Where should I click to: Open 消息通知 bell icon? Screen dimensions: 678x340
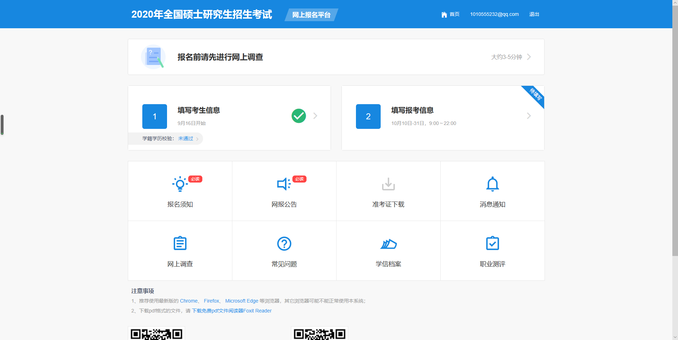click(492, 184)
